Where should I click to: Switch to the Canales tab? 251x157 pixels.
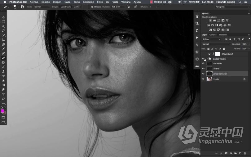tap(213, 35)
